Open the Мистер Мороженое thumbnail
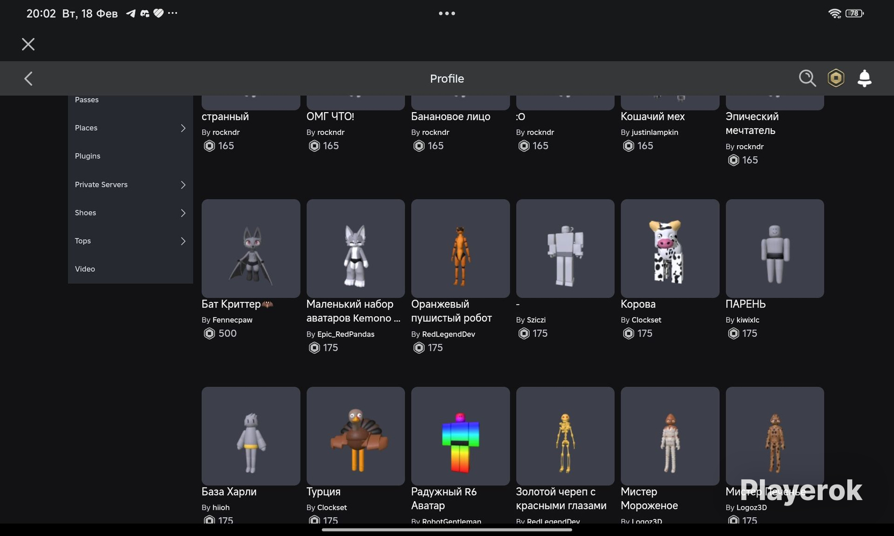This screenshot has height=536, width=894. coord(670,436)
